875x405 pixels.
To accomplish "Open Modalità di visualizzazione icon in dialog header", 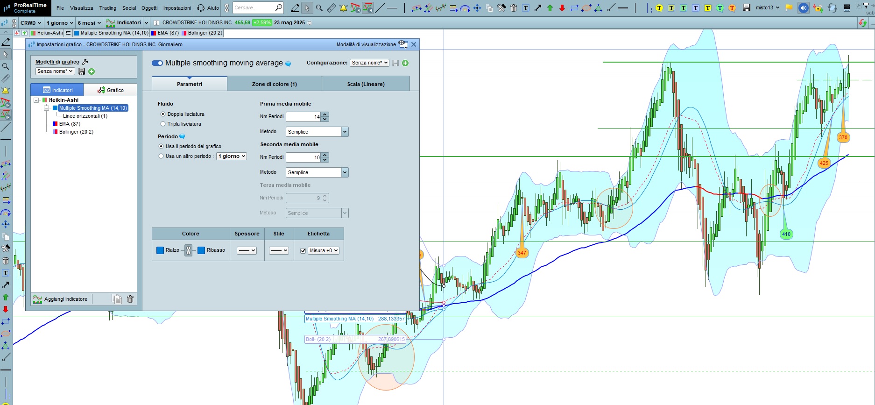I will point(403,44).
